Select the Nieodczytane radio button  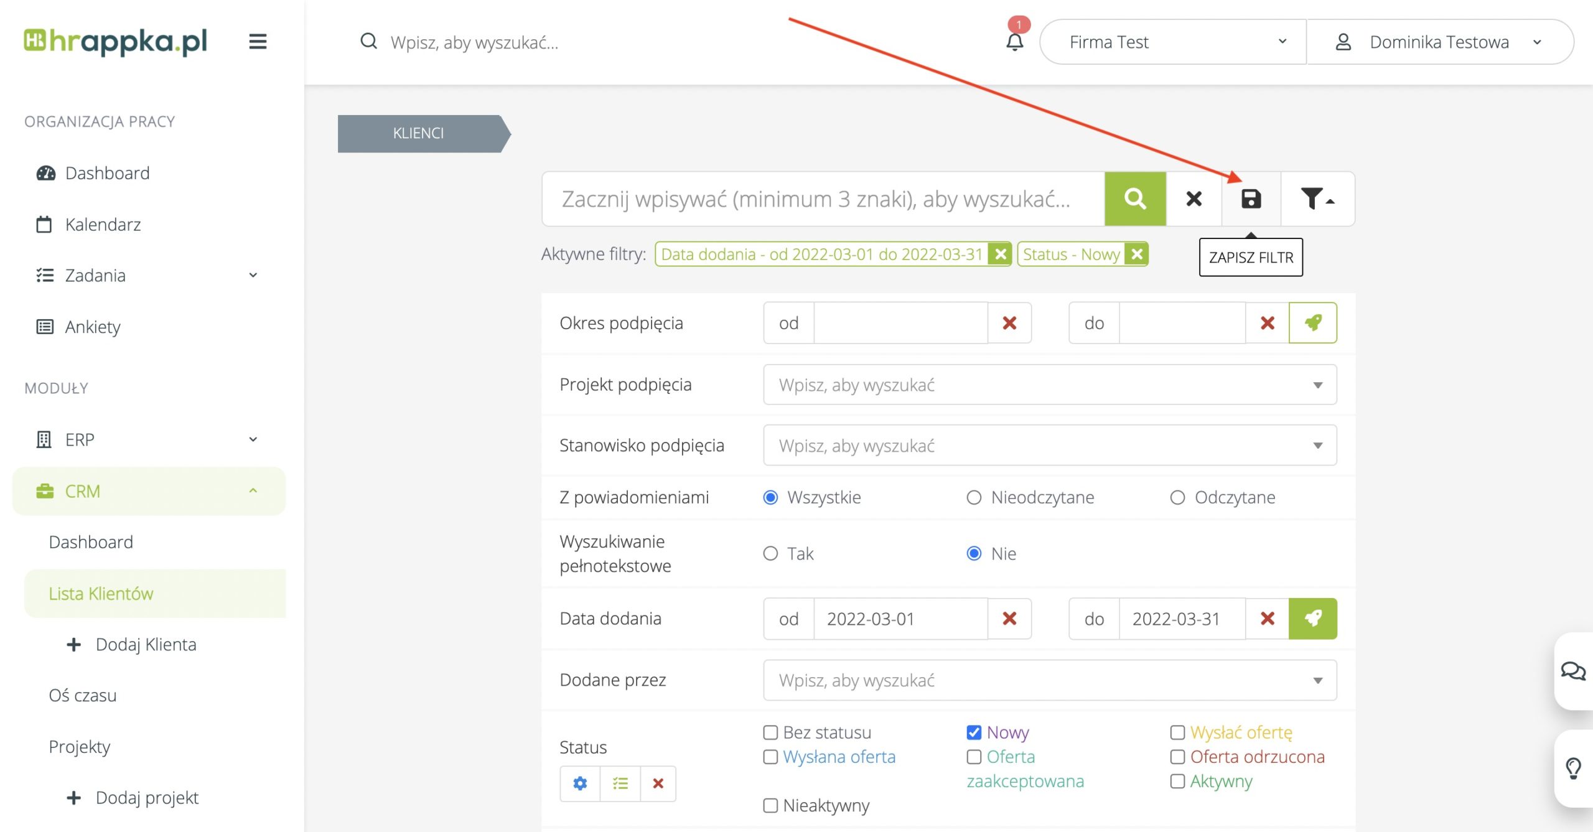[974, 497]
